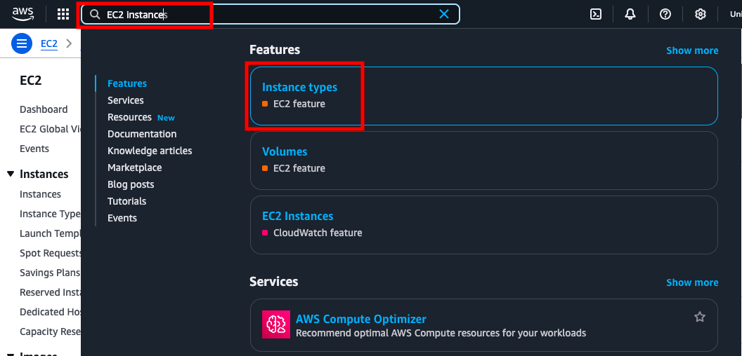This screenshot has height=356, width=742.
Task: Open Savings Plans in the sidebar
Action: click(x=50, y=273)
